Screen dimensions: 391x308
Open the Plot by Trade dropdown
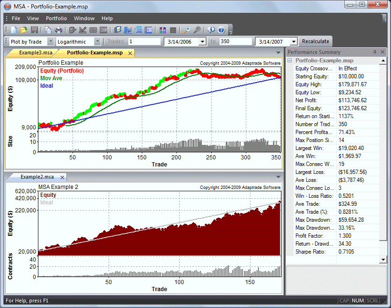click(x=51, y=41)
